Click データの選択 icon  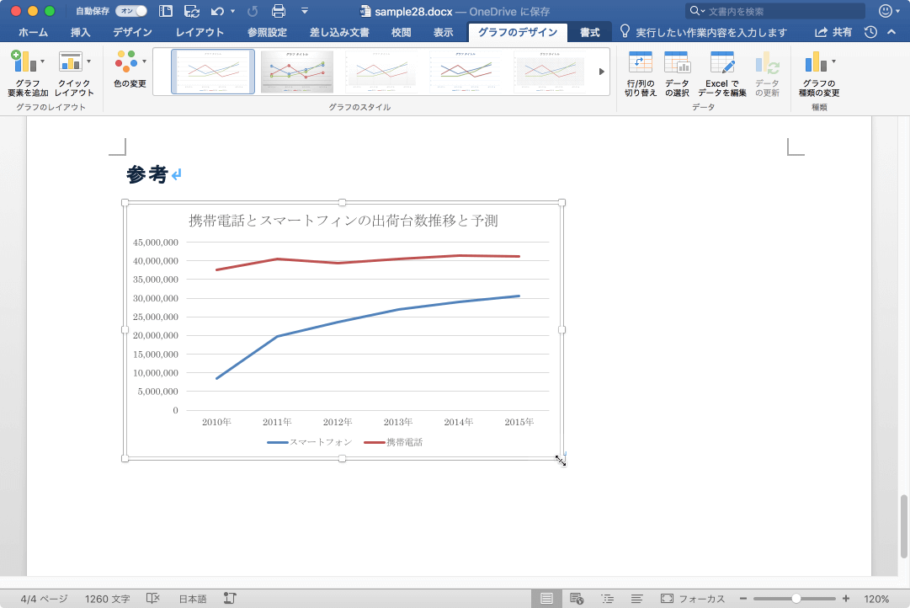[x=678, y=73]
